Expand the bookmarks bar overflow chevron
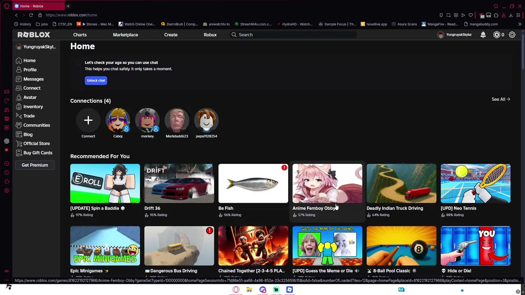This screenshot has width=525, height=295. pyautogui.click(x=520, y=24)
